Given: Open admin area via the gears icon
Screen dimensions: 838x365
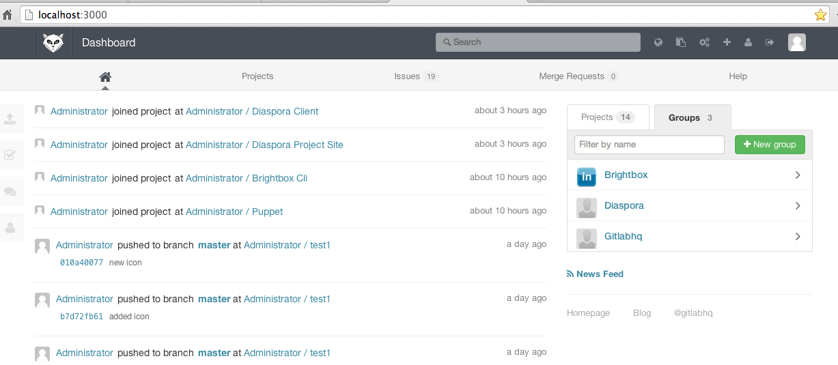Looking at the screenshot, I should (x=704, y=42).
